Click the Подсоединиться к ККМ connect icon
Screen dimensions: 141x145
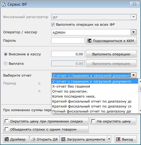point(90,41)
